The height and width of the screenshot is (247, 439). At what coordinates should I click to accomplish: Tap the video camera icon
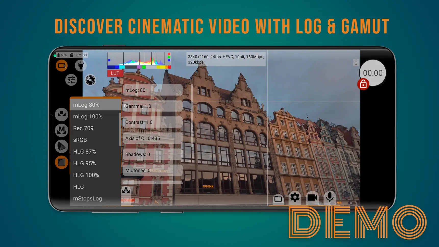[x=312, y=197]
